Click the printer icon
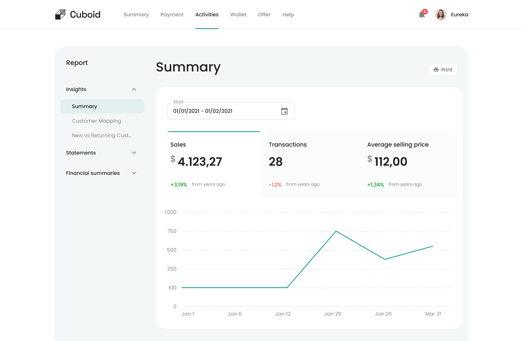This screenshot has width=523, height=341. tap(436, 70)
